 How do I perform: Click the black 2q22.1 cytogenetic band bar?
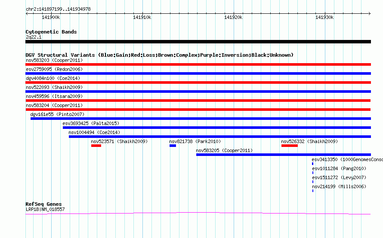[x=198, y=42]
